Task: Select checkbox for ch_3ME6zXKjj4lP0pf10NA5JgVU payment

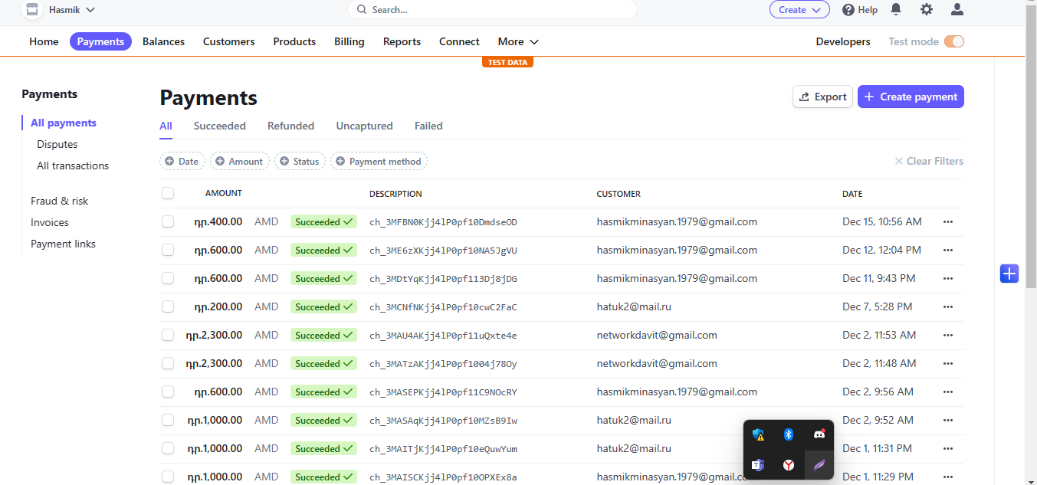Action: coord(168,250)
